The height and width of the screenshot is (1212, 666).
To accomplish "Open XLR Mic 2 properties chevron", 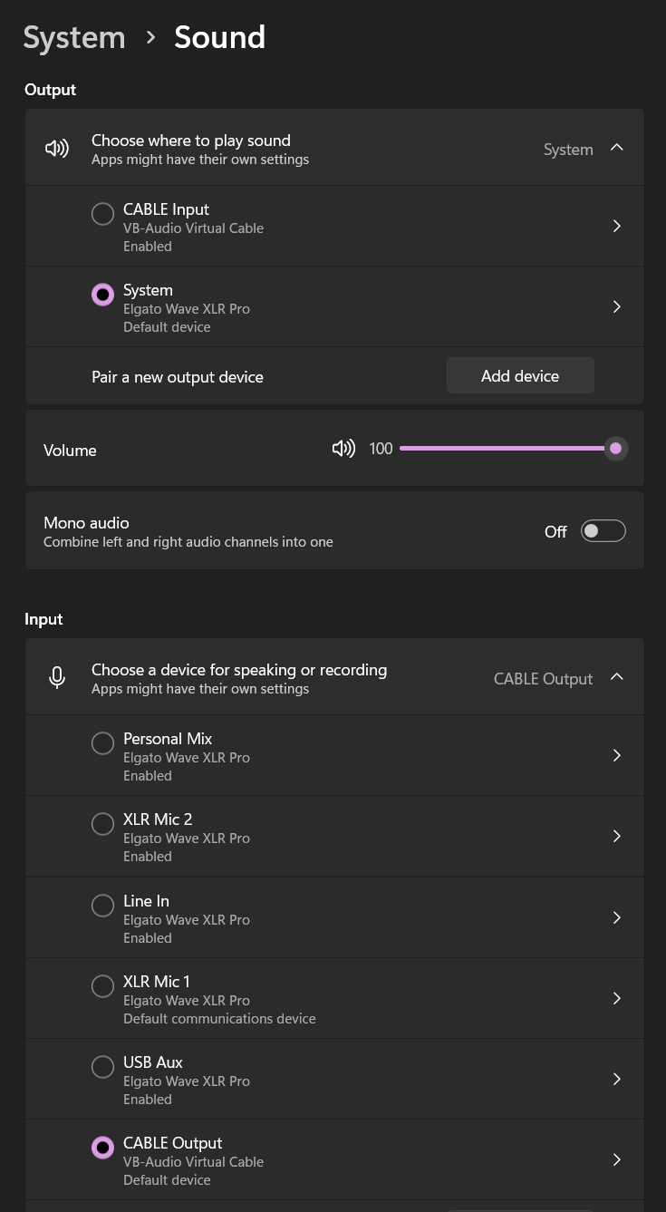I will (617, 836).
